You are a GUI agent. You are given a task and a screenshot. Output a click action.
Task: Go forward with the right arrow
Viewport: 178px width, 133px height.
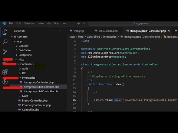(x=84, y=23)
